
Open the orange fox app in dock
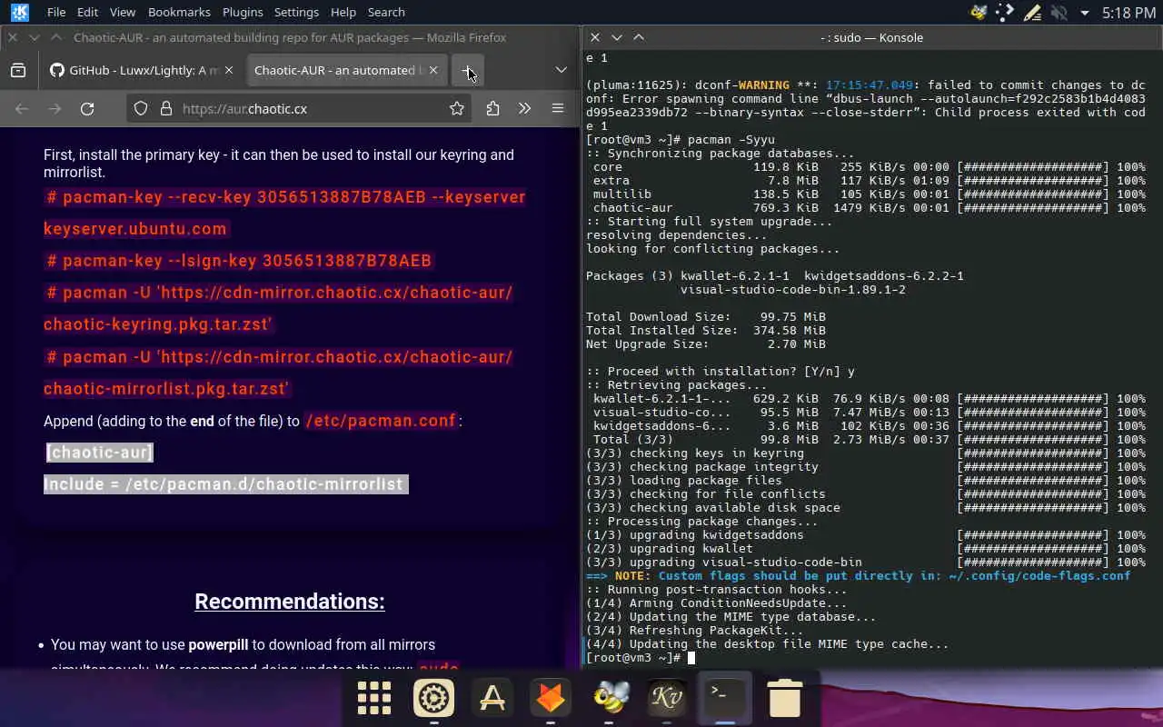tap(551, 698)
